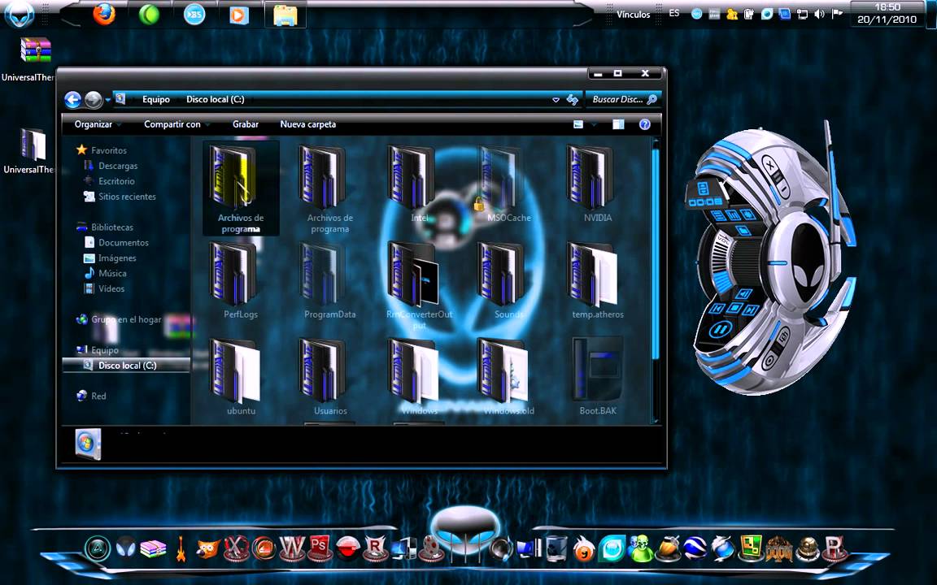
Task: Click the Alienware start orb
Action: tap(20, 15)
